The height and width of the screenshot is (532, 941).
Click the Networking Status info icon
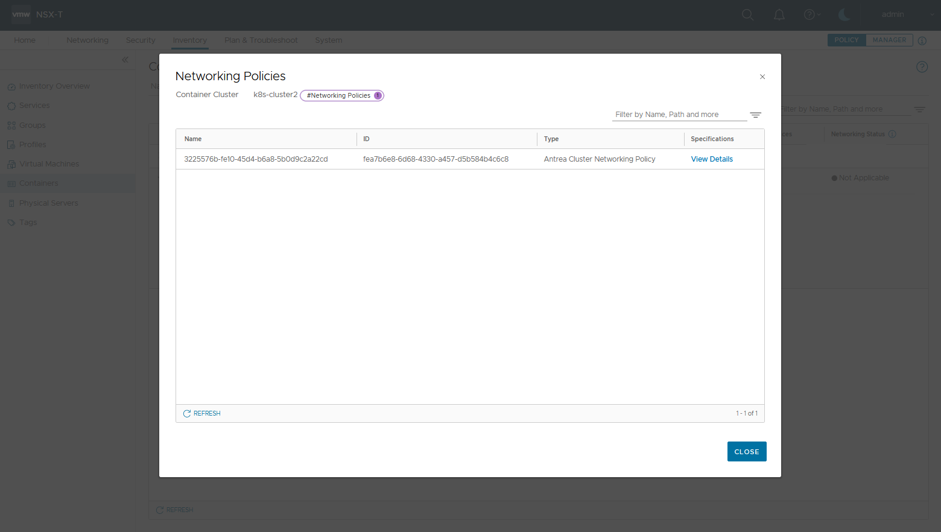[x=893, y=134]
